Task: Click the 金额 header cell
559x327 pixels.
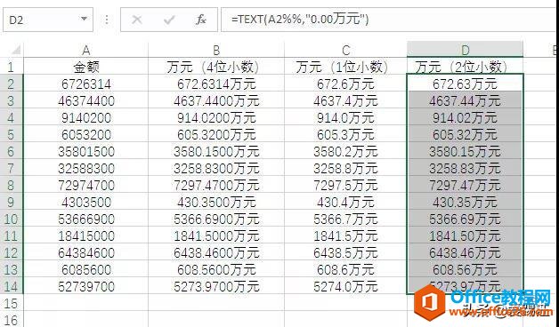Action: click(86, 67)
